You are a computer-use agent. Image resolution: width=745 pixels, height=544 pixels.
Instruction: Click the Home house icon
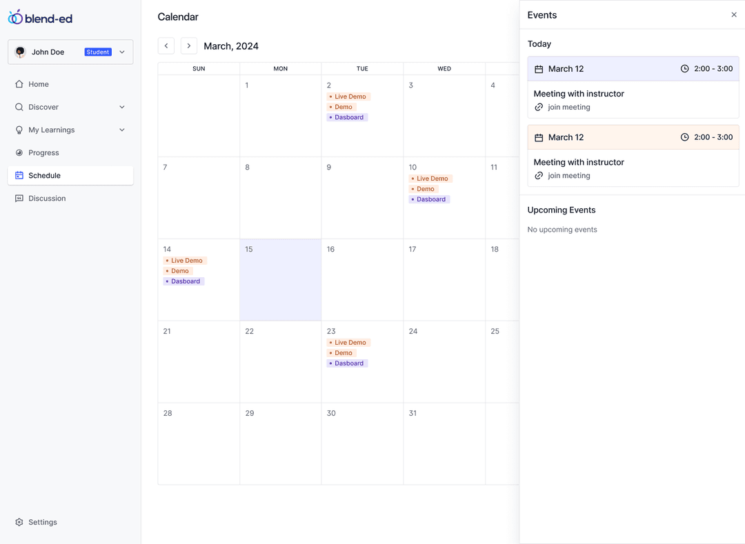pos(19,84)
